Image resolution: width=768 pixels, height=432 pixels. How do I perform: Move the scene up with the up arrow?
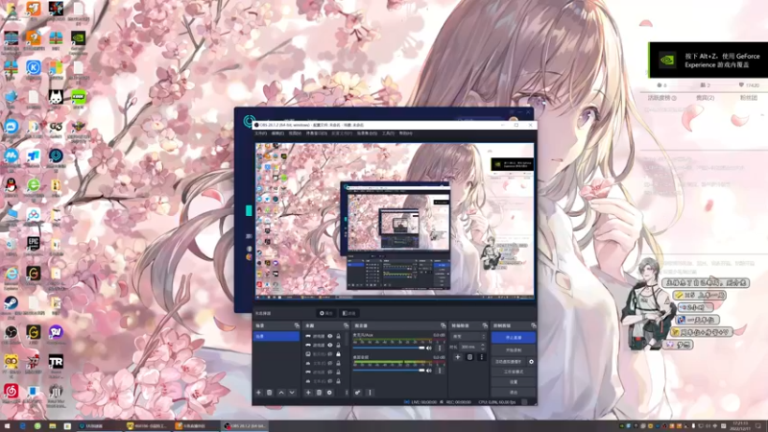[x=281, y=393]
